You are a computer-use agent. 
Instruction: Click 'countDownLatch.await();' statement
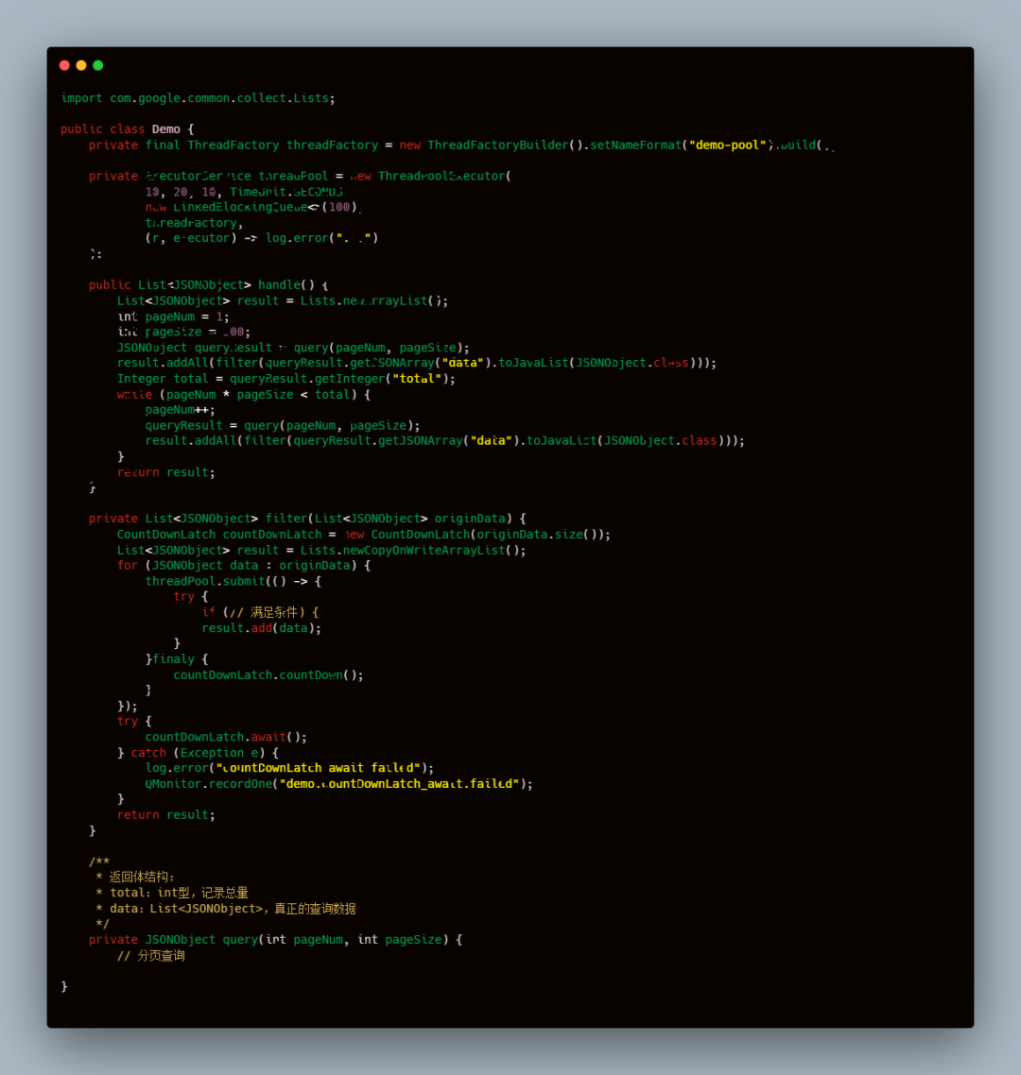[226, 737]
